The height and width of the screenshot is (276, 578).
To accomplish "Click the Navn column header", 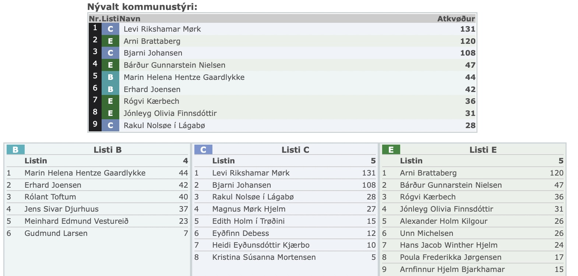I will [130, 19].
